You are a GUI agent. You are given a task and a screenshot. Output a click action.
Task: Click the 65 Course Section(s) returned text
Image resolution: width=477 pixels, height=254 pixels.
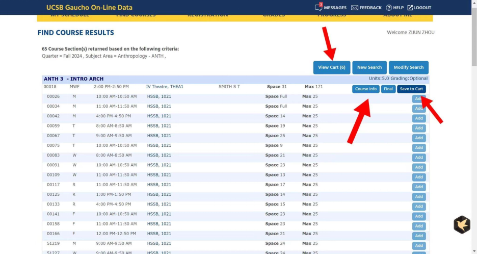point(111,49)
